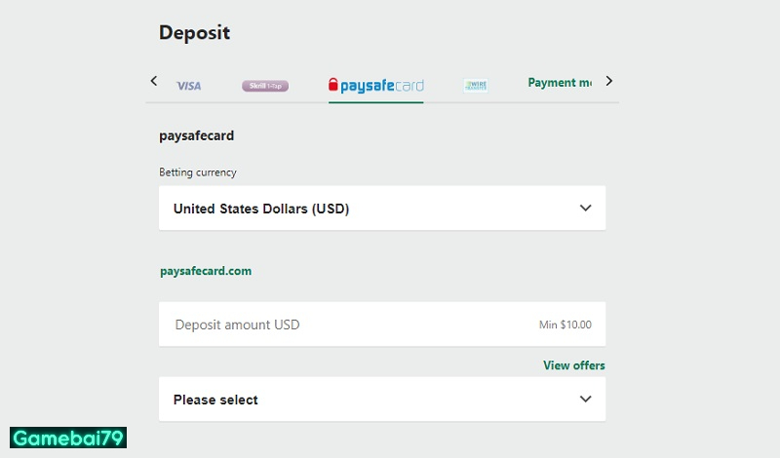The width and height of the screenshot is (780, 458).
Task: Click the red padlock in the paysafecard logo
Action: 333,85
